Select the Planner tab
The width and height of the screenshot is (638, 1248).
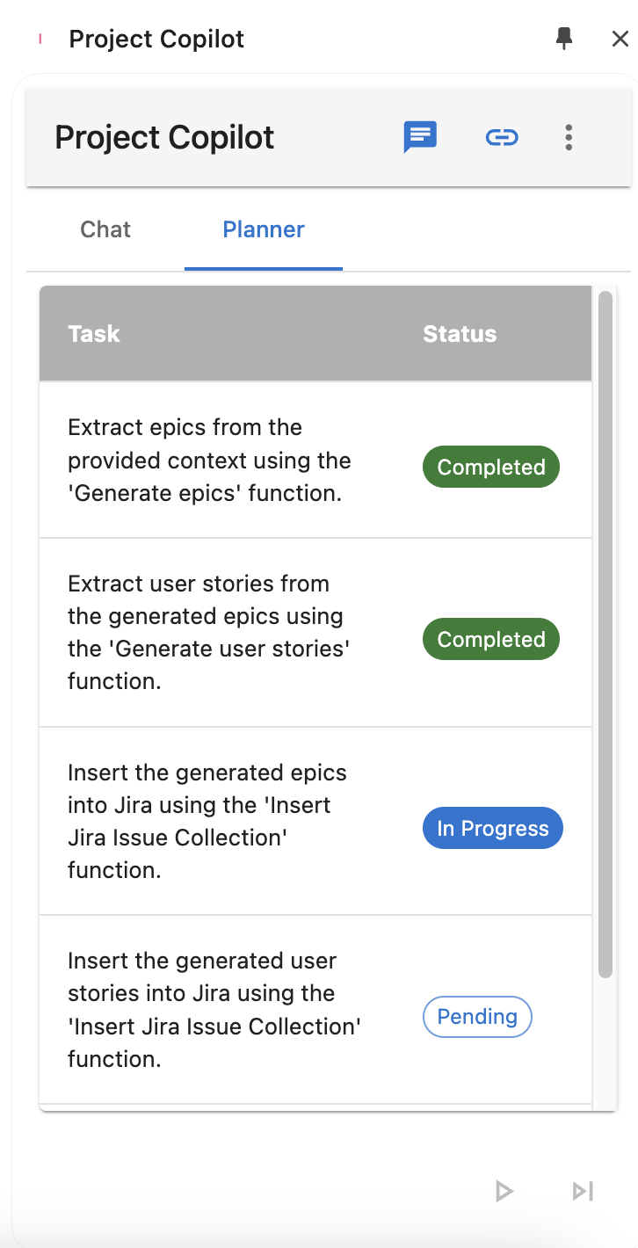[264, 229]
